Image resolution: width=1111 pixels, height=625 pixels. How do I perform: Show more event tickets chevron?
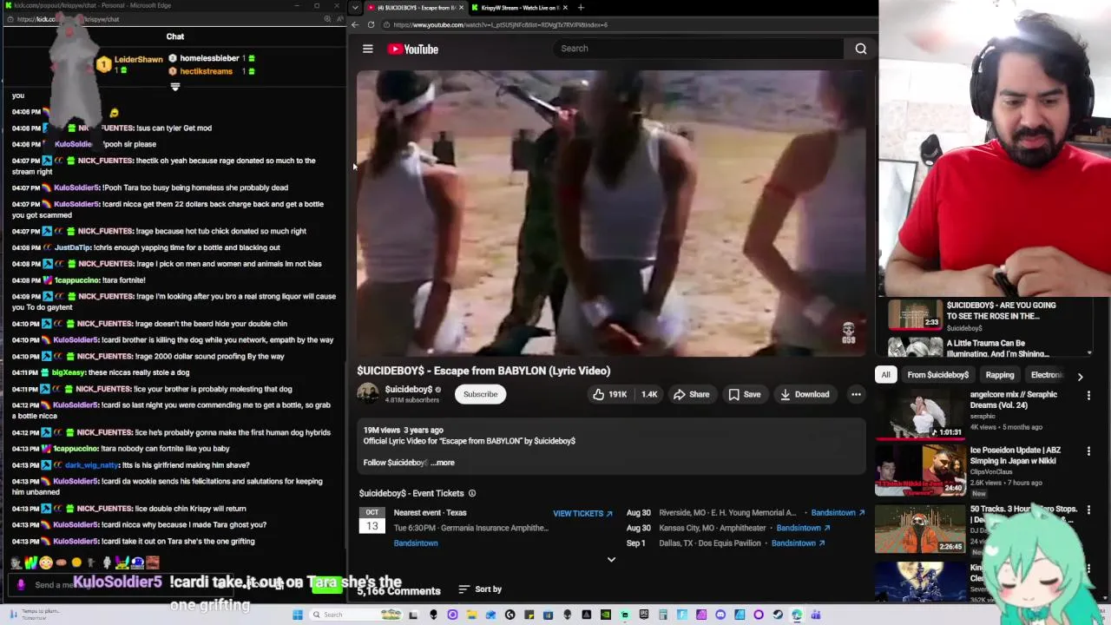(611, 560)
